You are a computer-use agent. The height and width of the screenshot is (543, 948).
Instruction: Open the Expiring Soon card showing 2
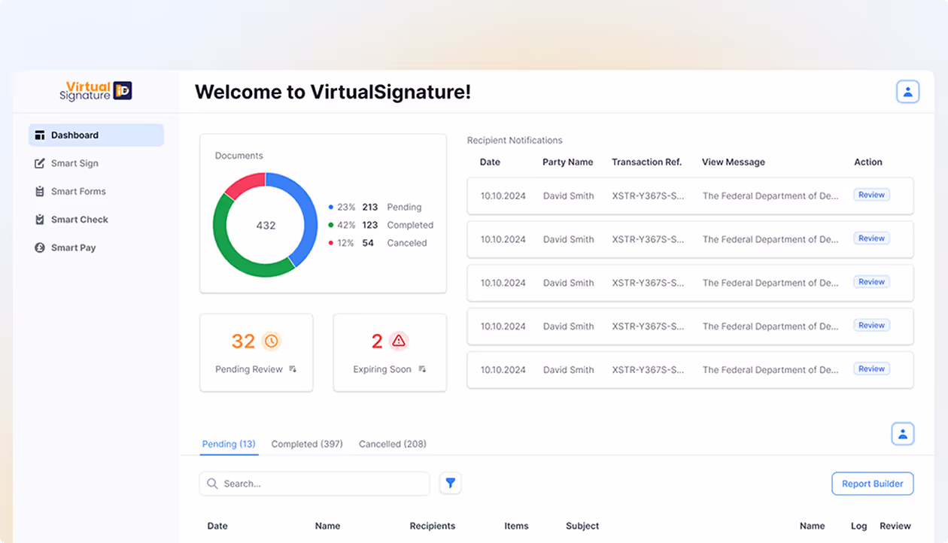pos(390,353)
